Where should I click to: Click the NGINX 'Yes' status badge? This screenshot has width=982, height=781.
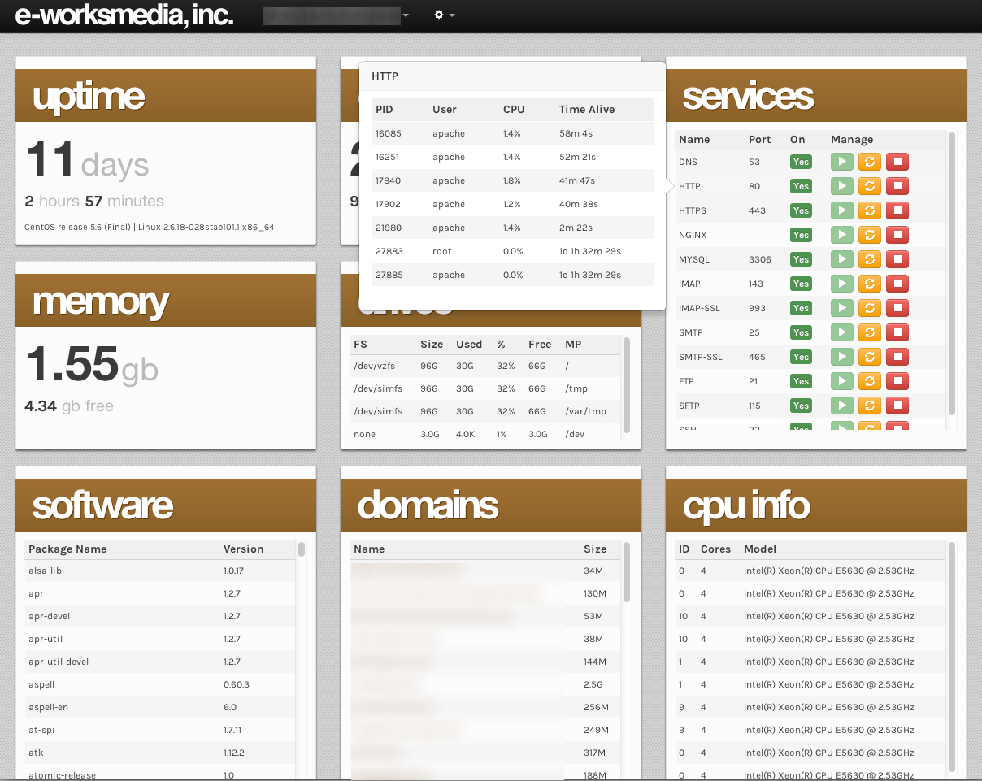(x=801, y=235)
